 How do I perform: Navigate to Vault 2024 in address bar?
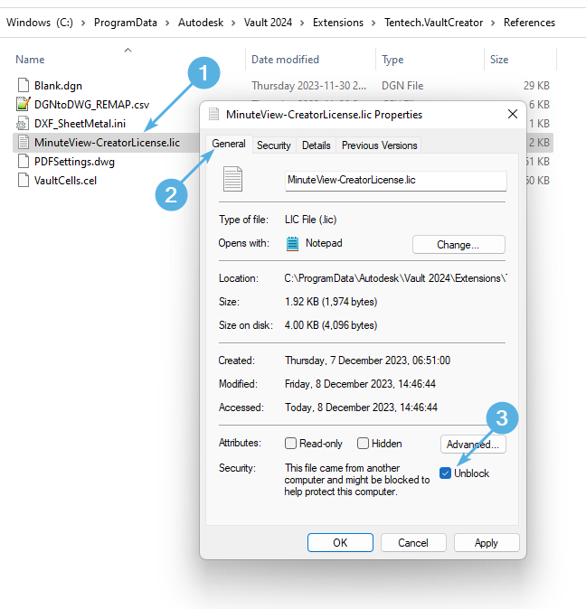pos(268,23)
